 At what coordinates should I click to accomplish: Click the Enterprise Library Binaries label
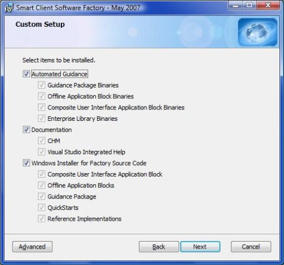82,119
